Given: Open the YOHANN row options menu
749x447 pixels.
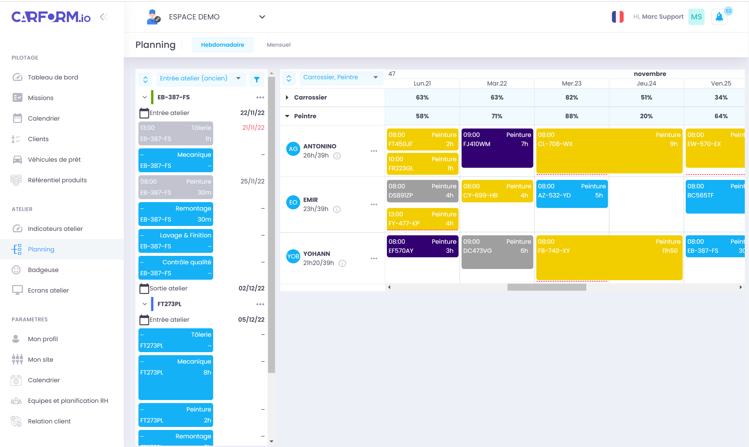Looking at the screenshot, I should pyautogui.click(x=374, y=259).
